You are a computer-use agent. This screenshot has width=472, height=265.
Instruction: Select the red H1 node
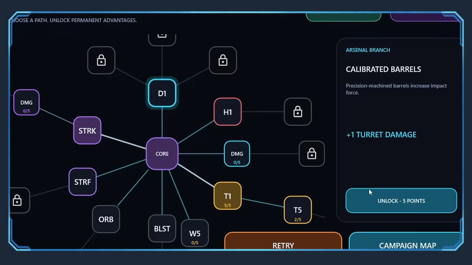(228, 112)
